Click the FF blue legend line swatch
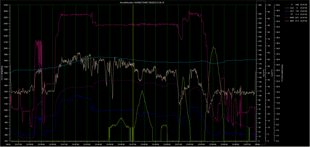310x147 pixels. (x=287, y=14)
